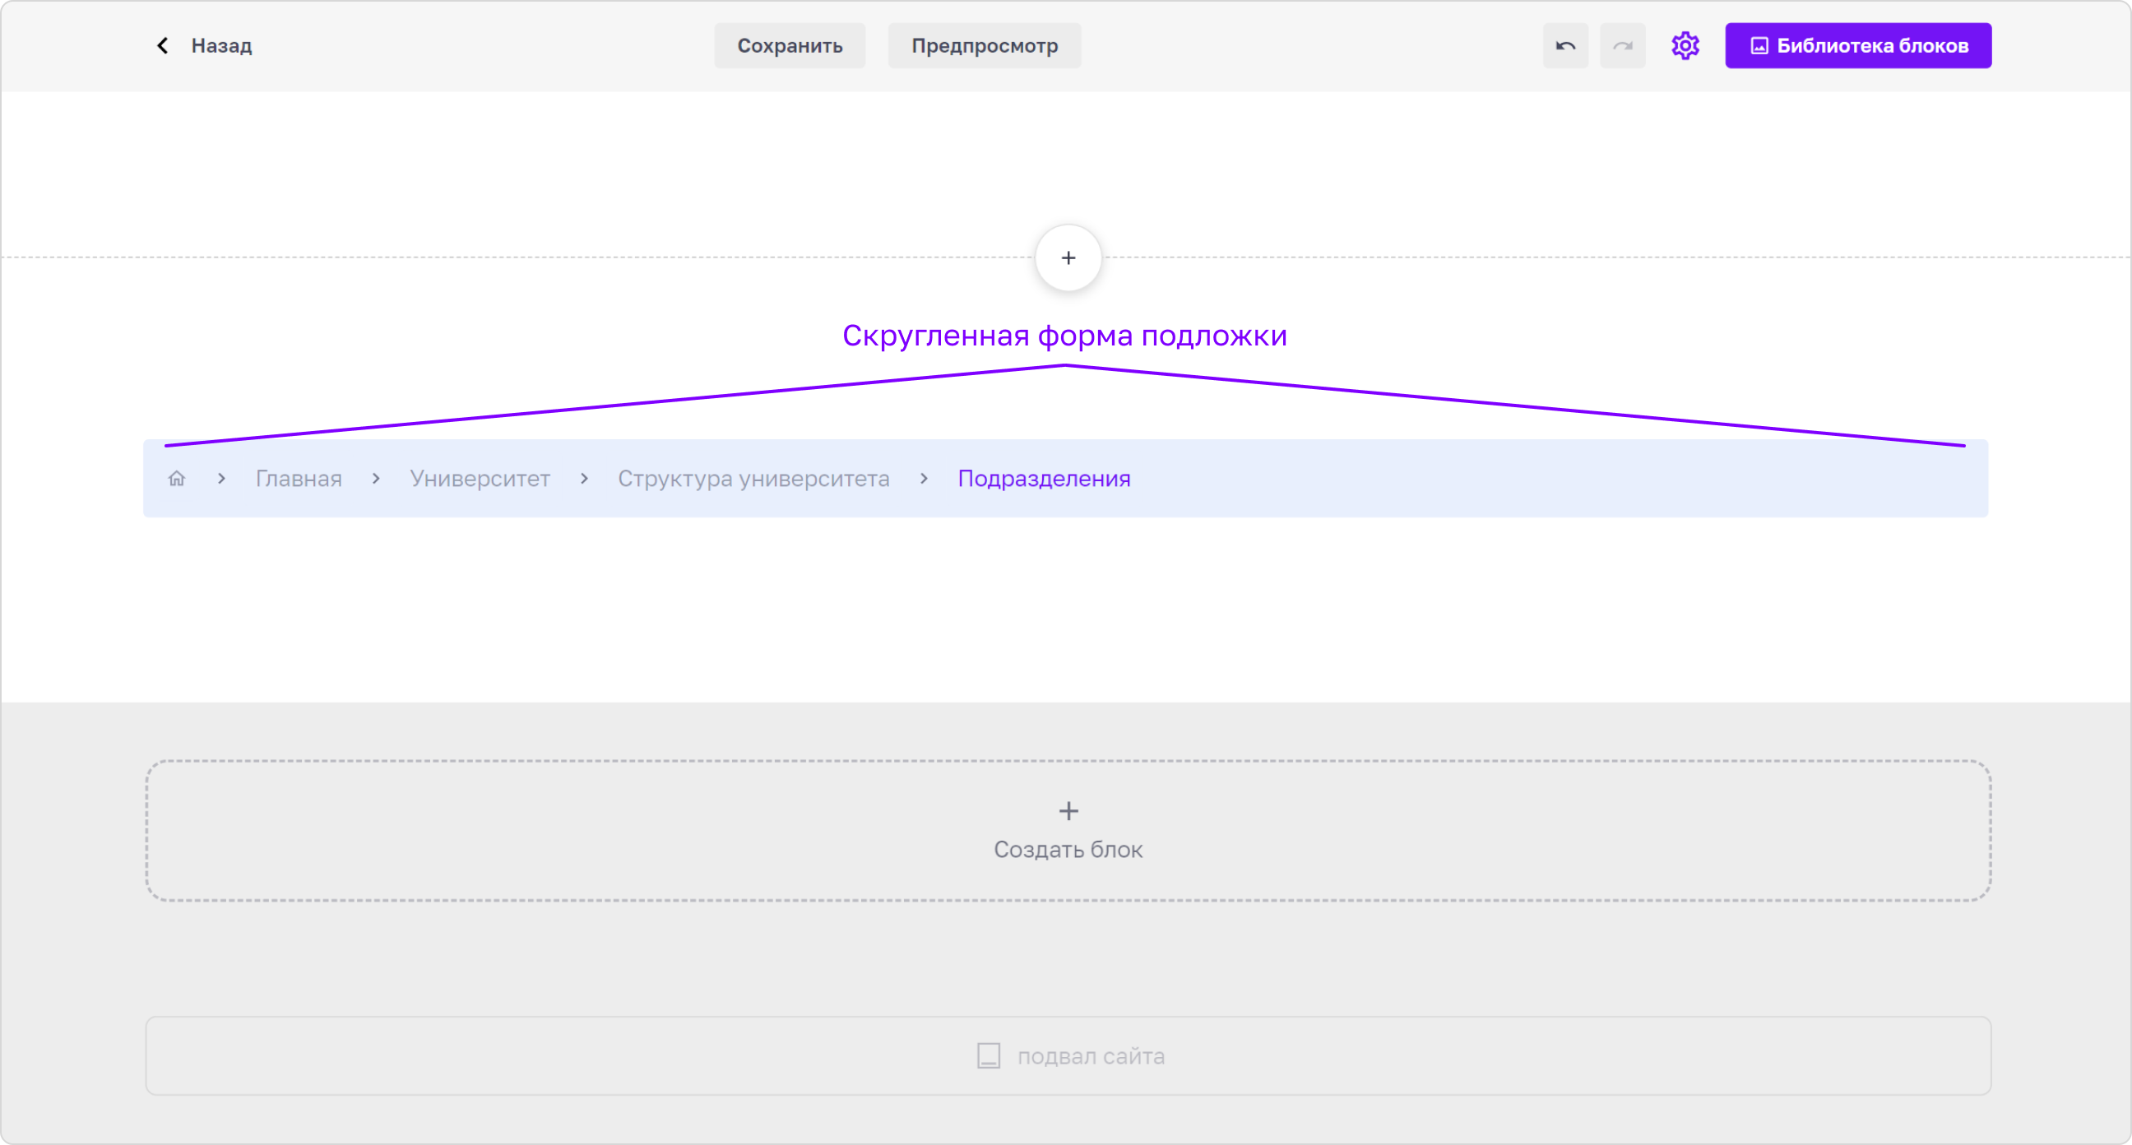Go back with the Назад button
Screen dimensions: 2132x1145
click(204, 45)
